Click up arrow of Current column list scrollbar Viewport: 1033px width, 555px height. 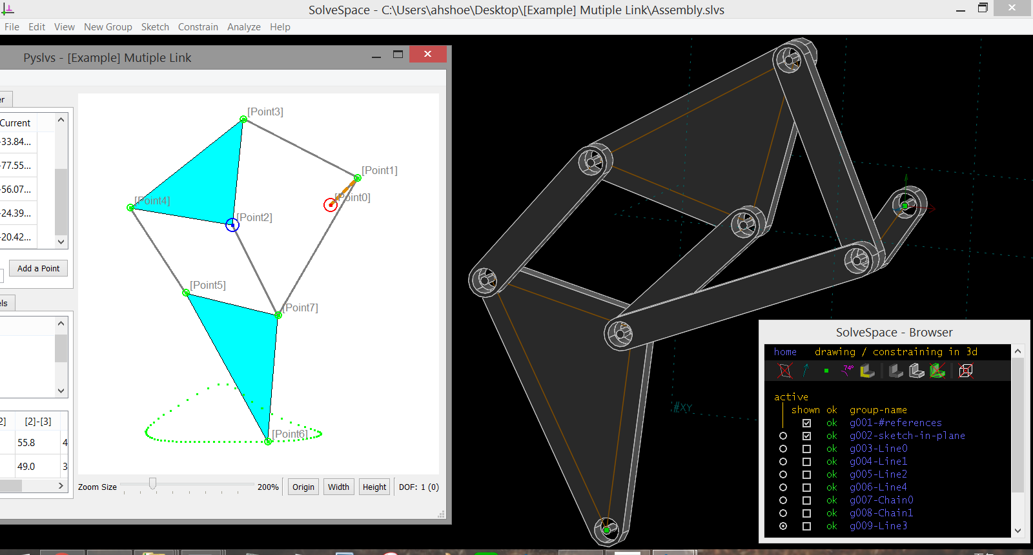tap(61, 120)
